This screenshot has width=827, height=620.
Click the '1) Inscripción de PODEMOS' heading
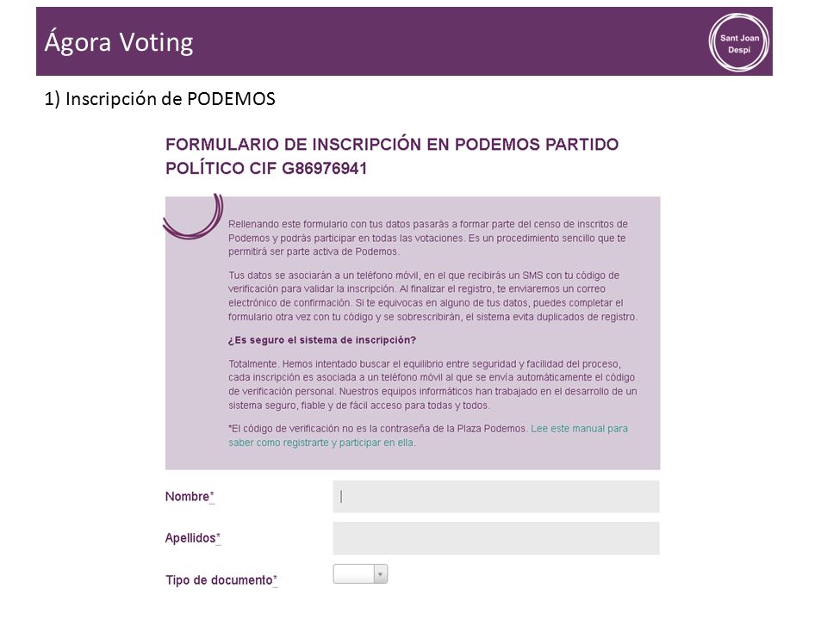[160, 98]
